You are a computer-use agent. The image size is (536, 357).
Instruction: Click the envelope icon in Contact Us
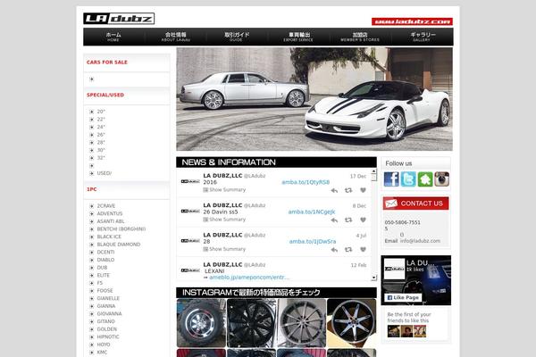pos(390,203)
